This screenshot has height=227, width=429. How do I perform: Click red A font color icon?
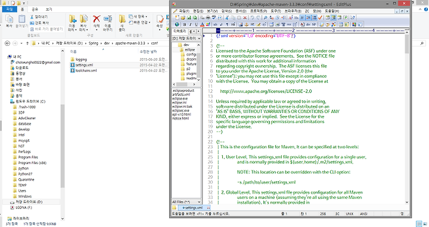pos(202,24)
